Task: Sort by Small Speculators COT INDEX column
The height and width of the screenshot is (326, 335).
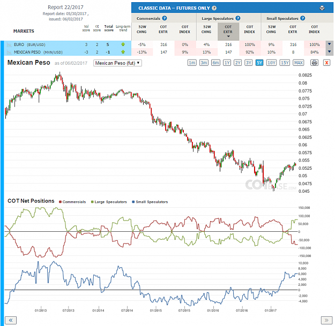Action: [314, 29]
